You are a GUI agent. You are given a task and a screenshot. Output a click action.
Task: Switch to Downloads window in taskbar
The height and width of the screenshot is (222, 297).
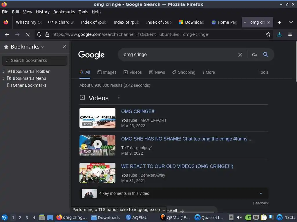pyautogui.click(x=105, y=218)
